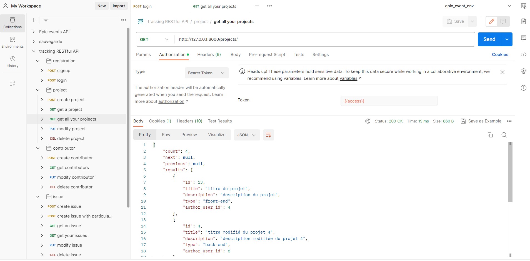Switch response view to Raw

pyautogui.click(x=166, y=135)
